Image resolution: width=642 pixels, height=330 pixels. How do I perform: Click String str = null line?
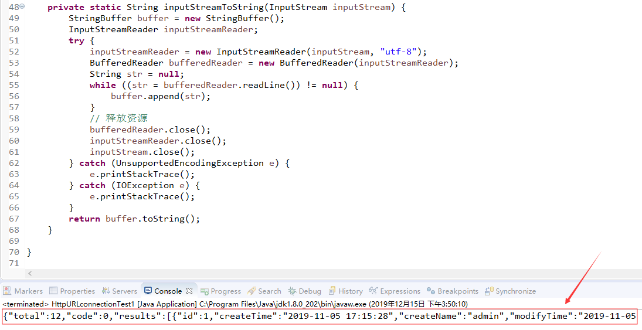pos(137,74)
